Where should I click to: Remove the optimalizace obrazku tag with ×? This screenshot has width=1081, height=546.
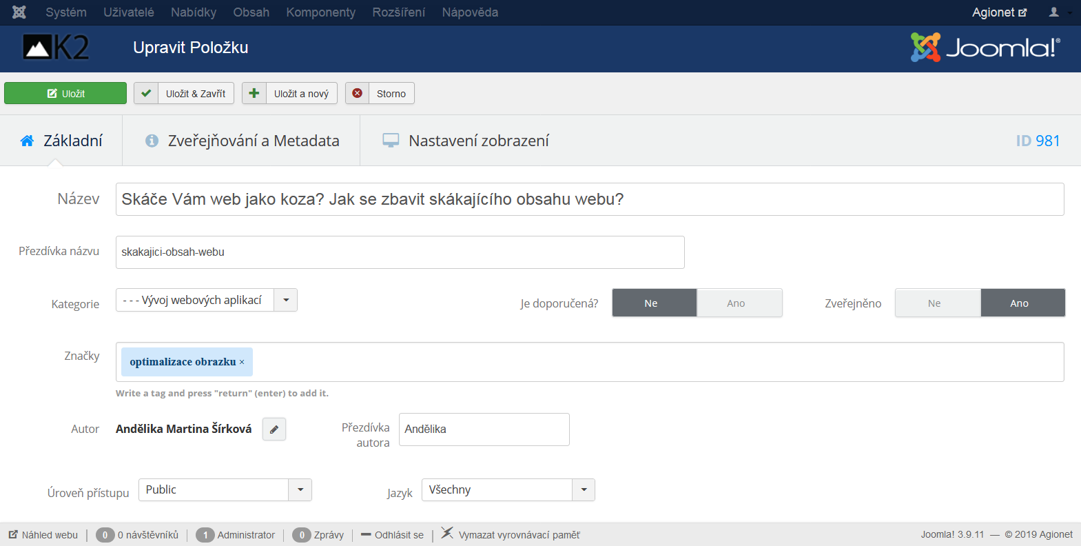(x=242, y=362)
